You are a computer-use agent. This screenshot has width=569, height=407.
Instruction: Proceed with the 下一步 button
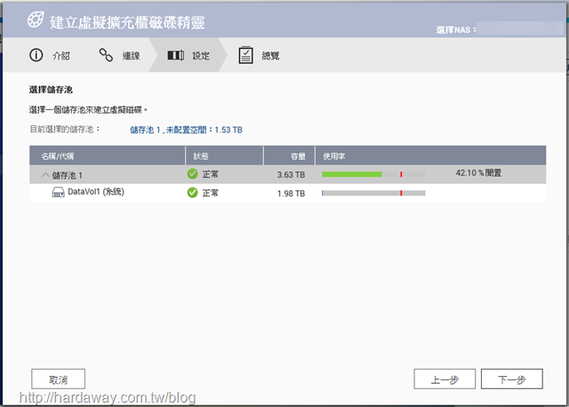pyautogui.click(x=512, y=379)
